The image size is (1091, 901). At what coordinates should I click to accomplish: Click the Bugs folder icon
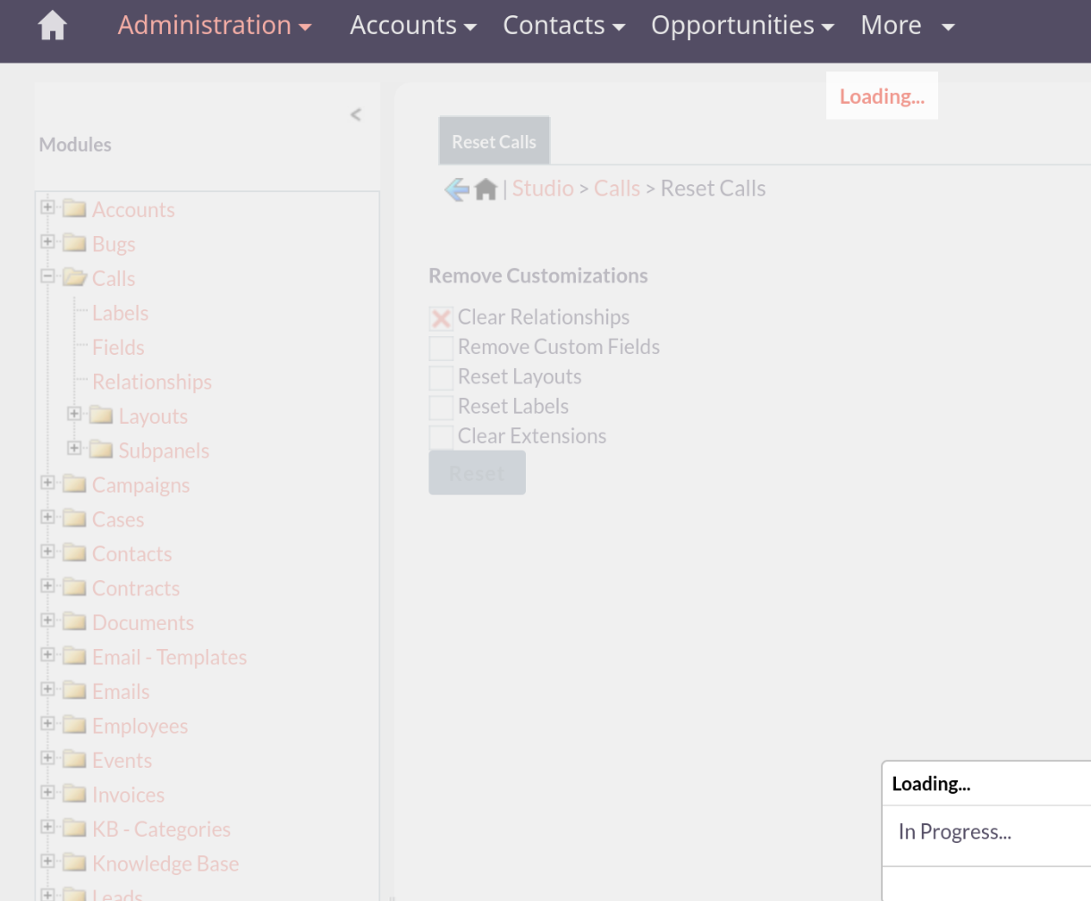pyautogui.click(x=75, y=244)
